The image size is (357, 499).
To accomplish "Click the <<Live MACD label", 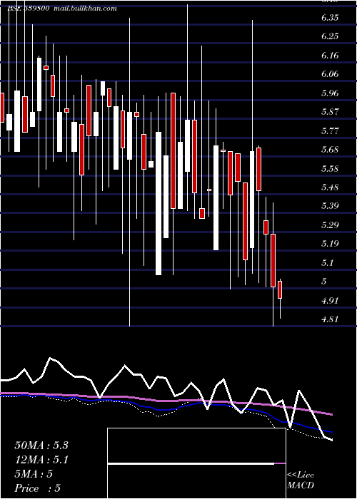I will tap(301, 480).
